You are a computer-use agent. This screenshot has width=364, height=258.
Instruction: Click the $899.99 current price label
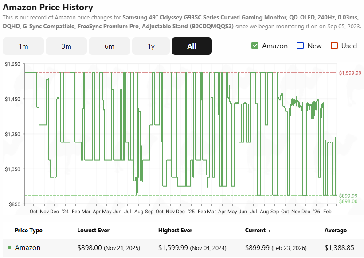coord(348,195)
